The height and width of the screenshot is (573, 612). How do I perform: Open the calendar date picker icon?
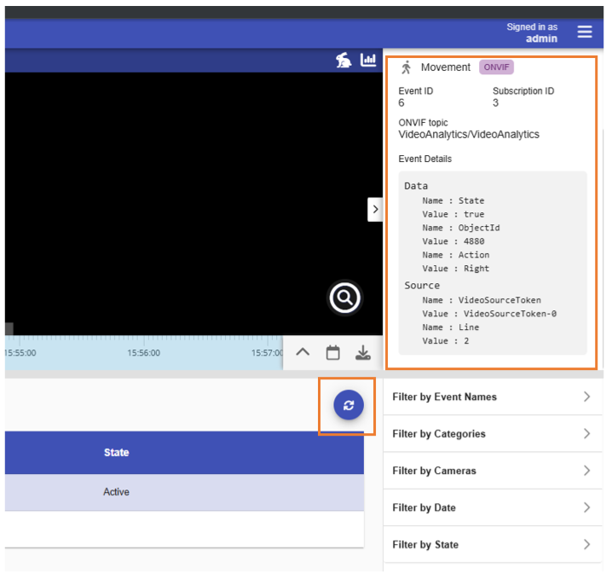pos(333,352)
